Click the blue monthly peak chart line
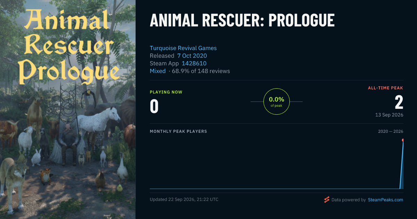Viewport: 417px width, 219px height. point(276,189)
